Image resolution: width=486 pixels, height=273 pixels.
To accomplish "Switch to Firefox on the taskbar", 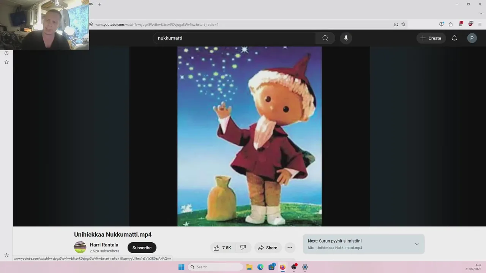I will (282, 267).
